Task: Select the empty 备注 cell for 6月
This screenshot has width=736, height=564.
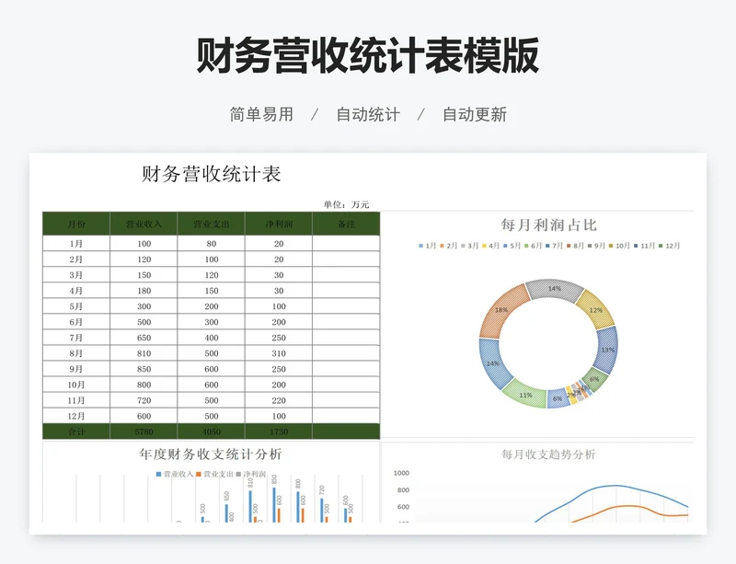Action: pyautogui.click(x=347, y=322)
